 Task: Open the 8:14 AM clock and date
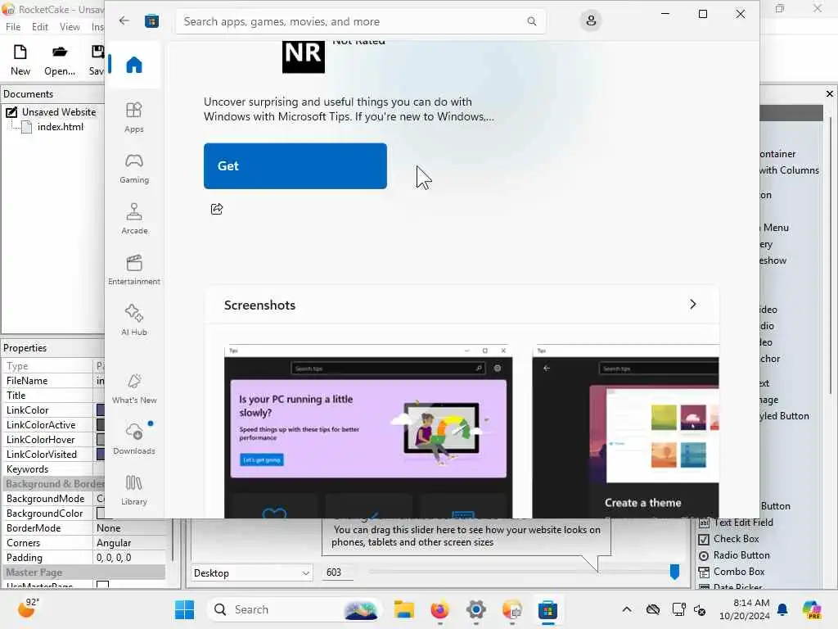click(744, 609)
